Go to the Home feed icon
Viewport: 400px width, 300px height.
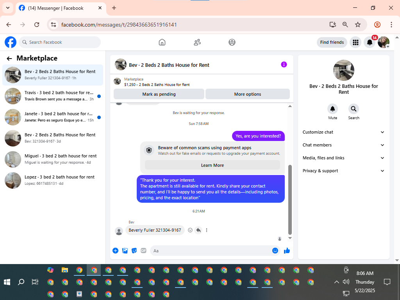click(x=162, y=42)
